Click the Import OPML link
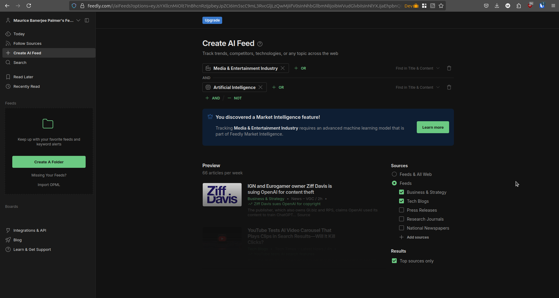 pyautogui.click(x=49, y=185)
